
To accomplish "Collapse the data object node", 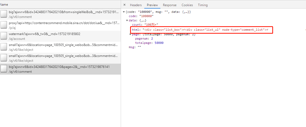I will pos(127,21).
